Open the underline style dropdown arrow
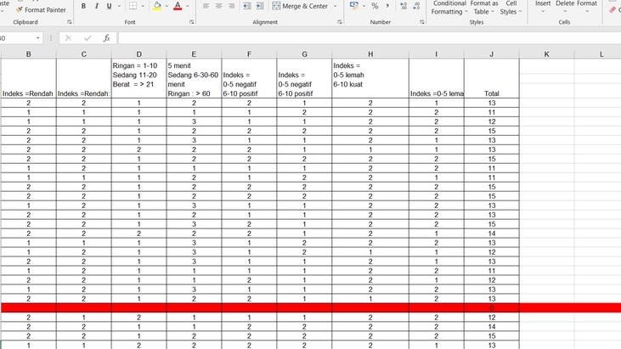This screenshot has height=349, width=621. click(119, 6)
